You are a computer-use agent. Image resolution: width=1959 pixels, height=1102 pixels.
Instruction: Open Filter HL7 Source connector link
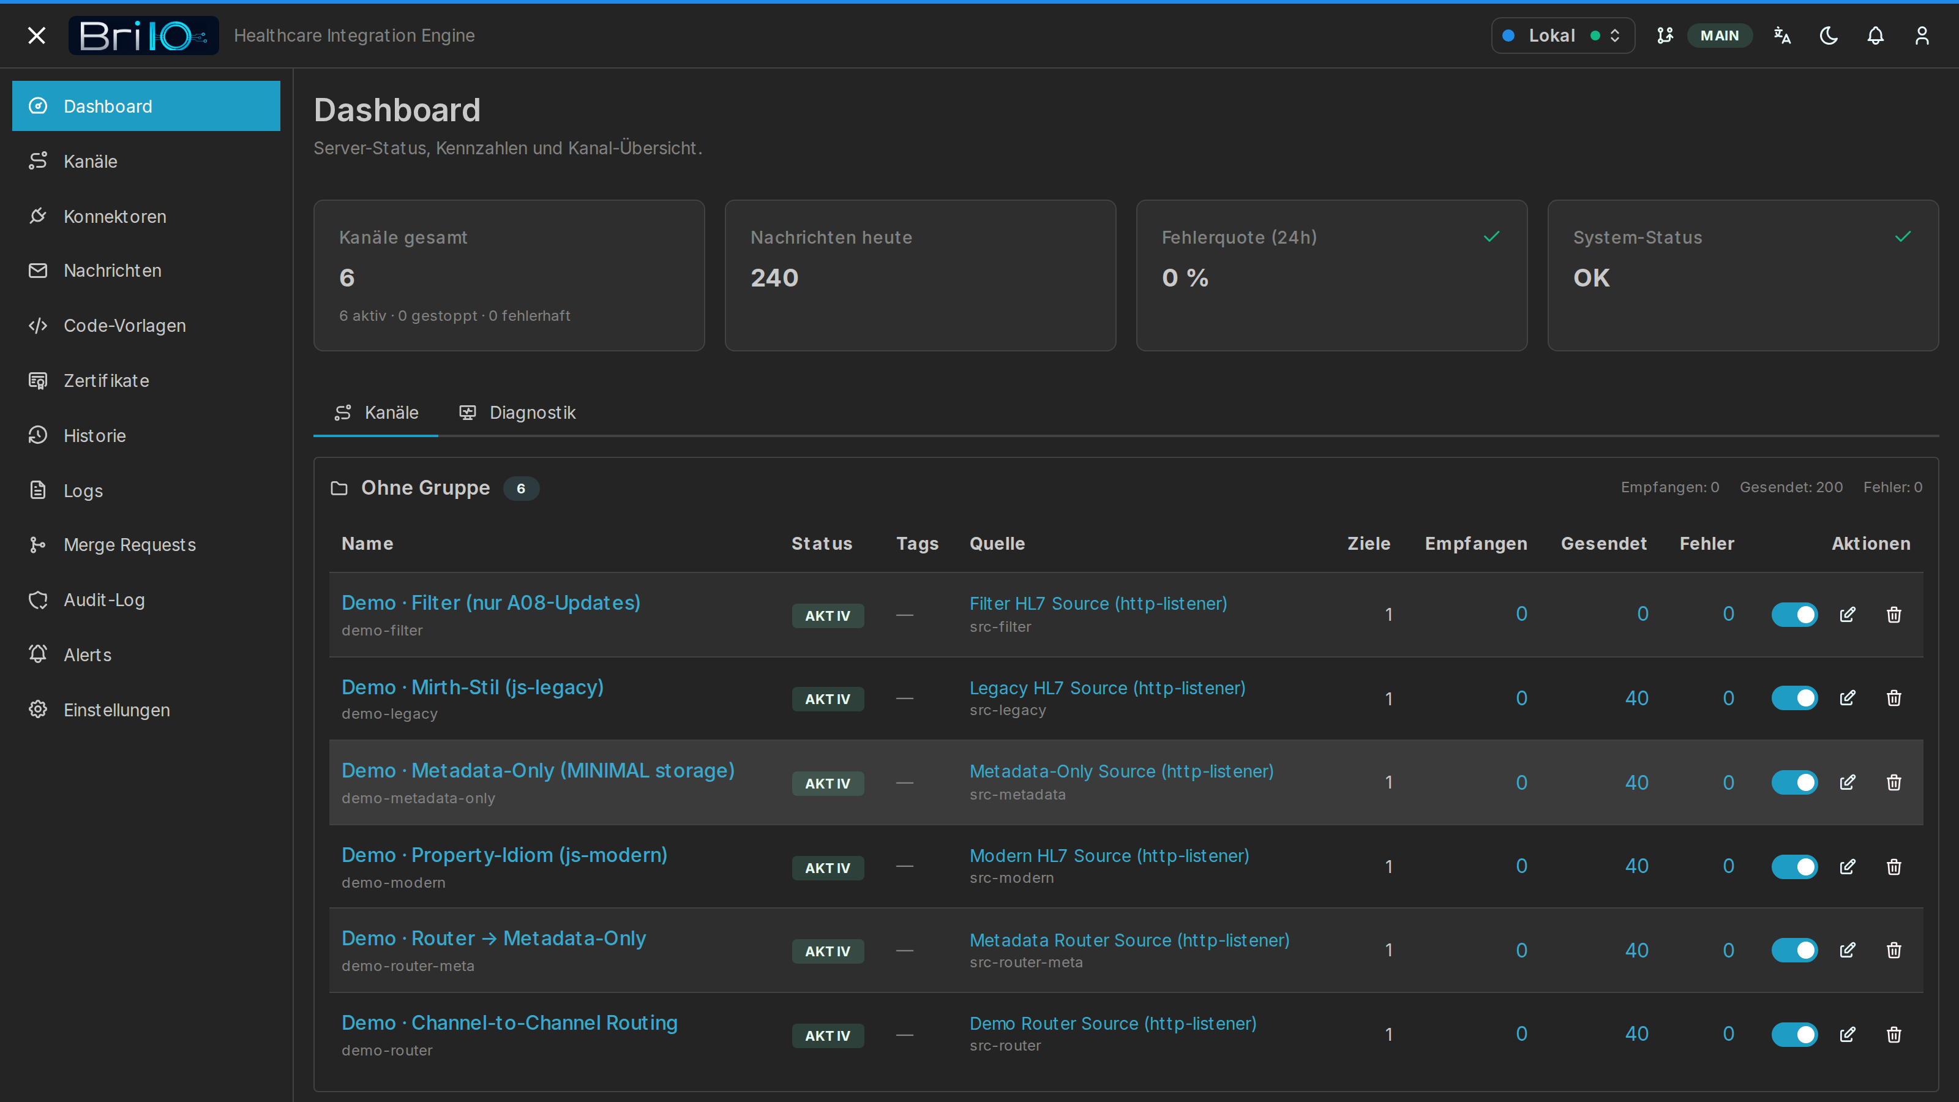[x=1098, y=604]
